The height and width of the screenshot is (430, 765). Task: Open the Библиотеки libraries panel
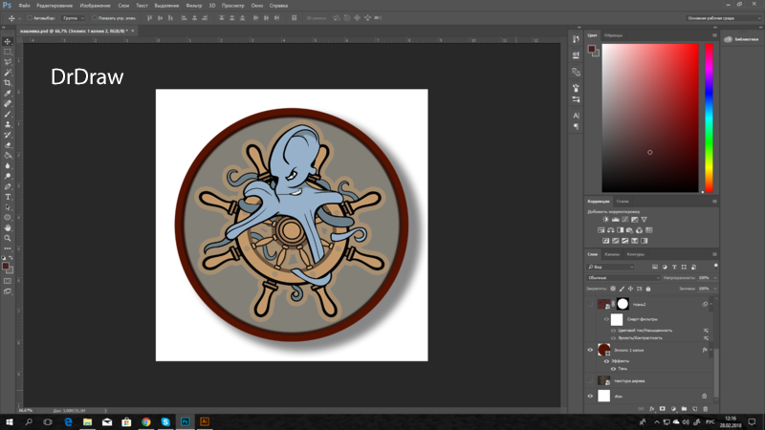coord(742,39)
